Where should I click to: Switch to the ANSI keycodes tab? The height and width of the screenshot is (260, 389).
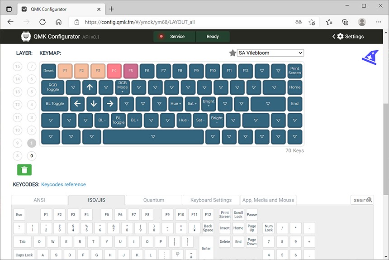point(39,200)
